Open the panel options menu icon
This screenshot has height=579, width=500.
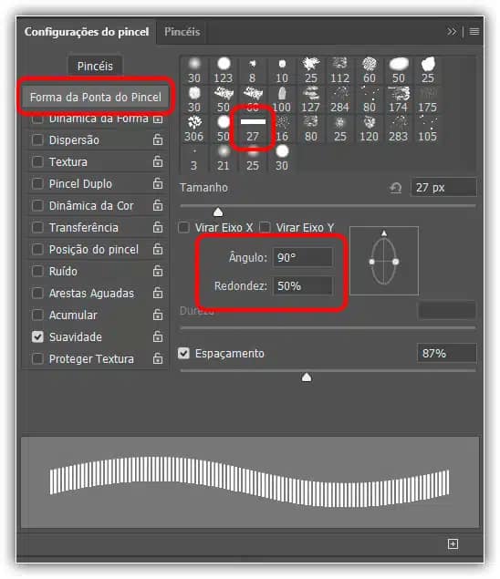coord(474,32)
